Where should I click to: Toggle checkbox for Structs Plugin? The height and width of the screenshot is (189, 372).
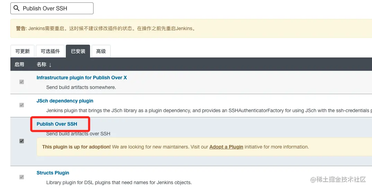[x=21, y=177]
